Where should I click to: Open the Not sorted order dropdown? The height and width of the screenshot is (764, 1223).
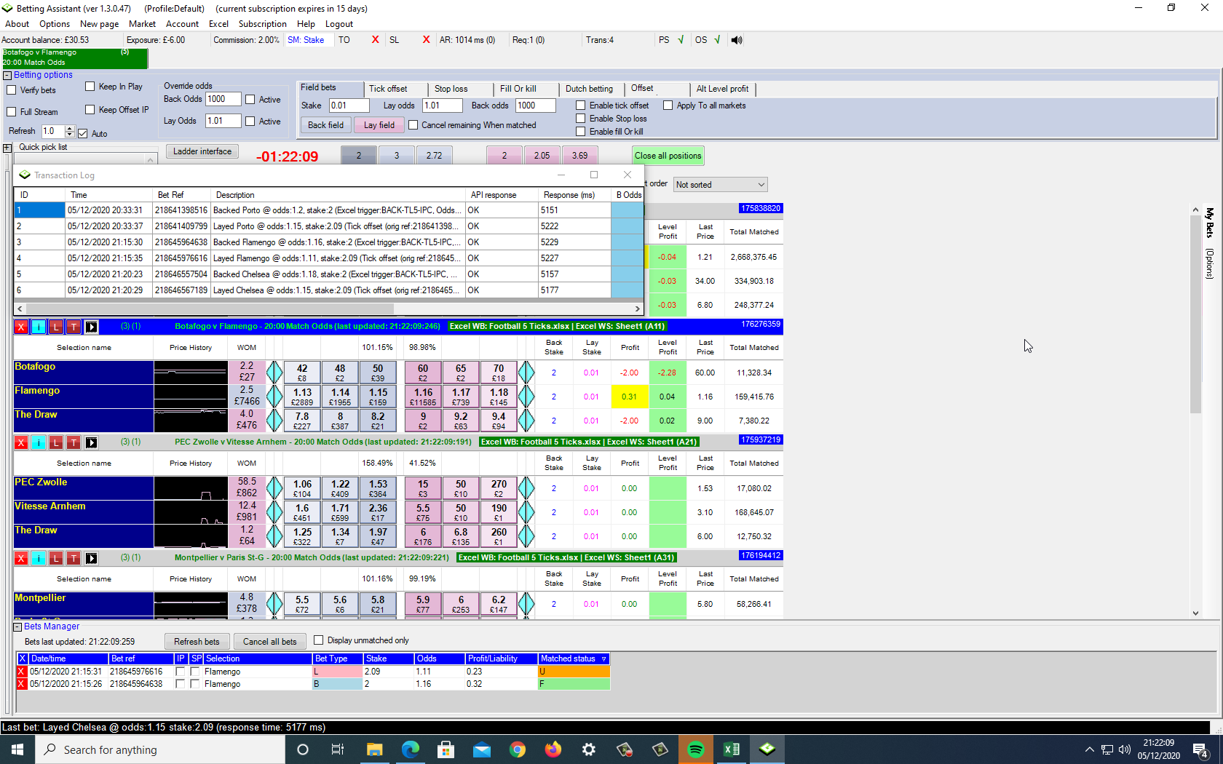[720, 185]
